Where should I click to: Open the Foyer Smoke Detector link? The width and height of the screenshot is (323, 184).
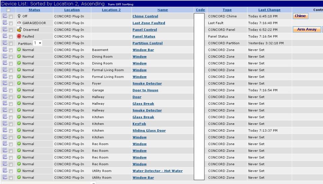click(x=147, y=83)
